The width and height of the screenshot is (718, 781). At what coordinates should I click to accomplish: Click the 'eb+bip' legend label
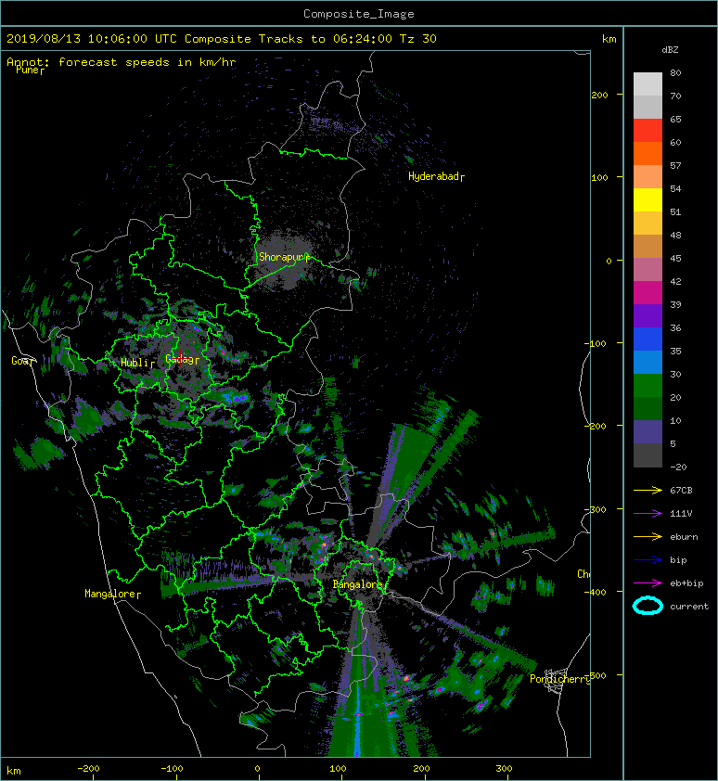pyautogui.click(x=686, y=583)
